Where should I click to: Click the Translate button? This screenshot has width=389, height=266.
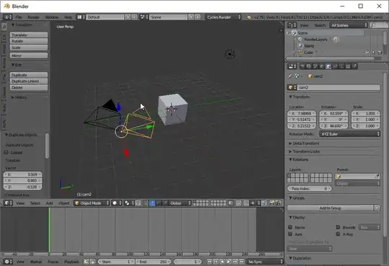(x=29, y=35)
